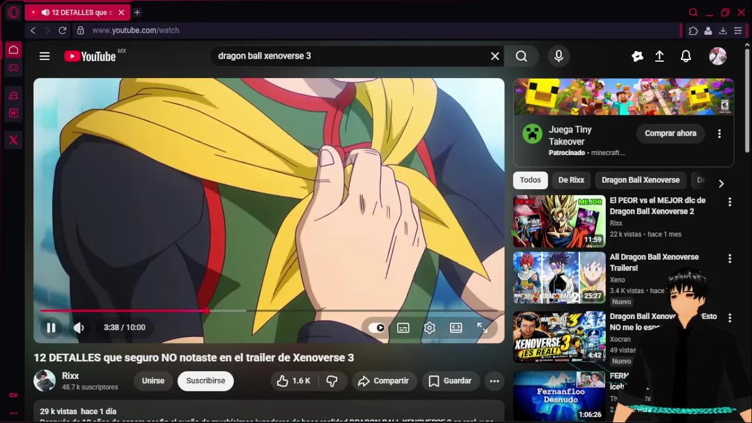Click the Minecraft Tiny Takeover ad banner
Image resolution: width=752 pixels, height=423 pixels.
tap(623, 96)
